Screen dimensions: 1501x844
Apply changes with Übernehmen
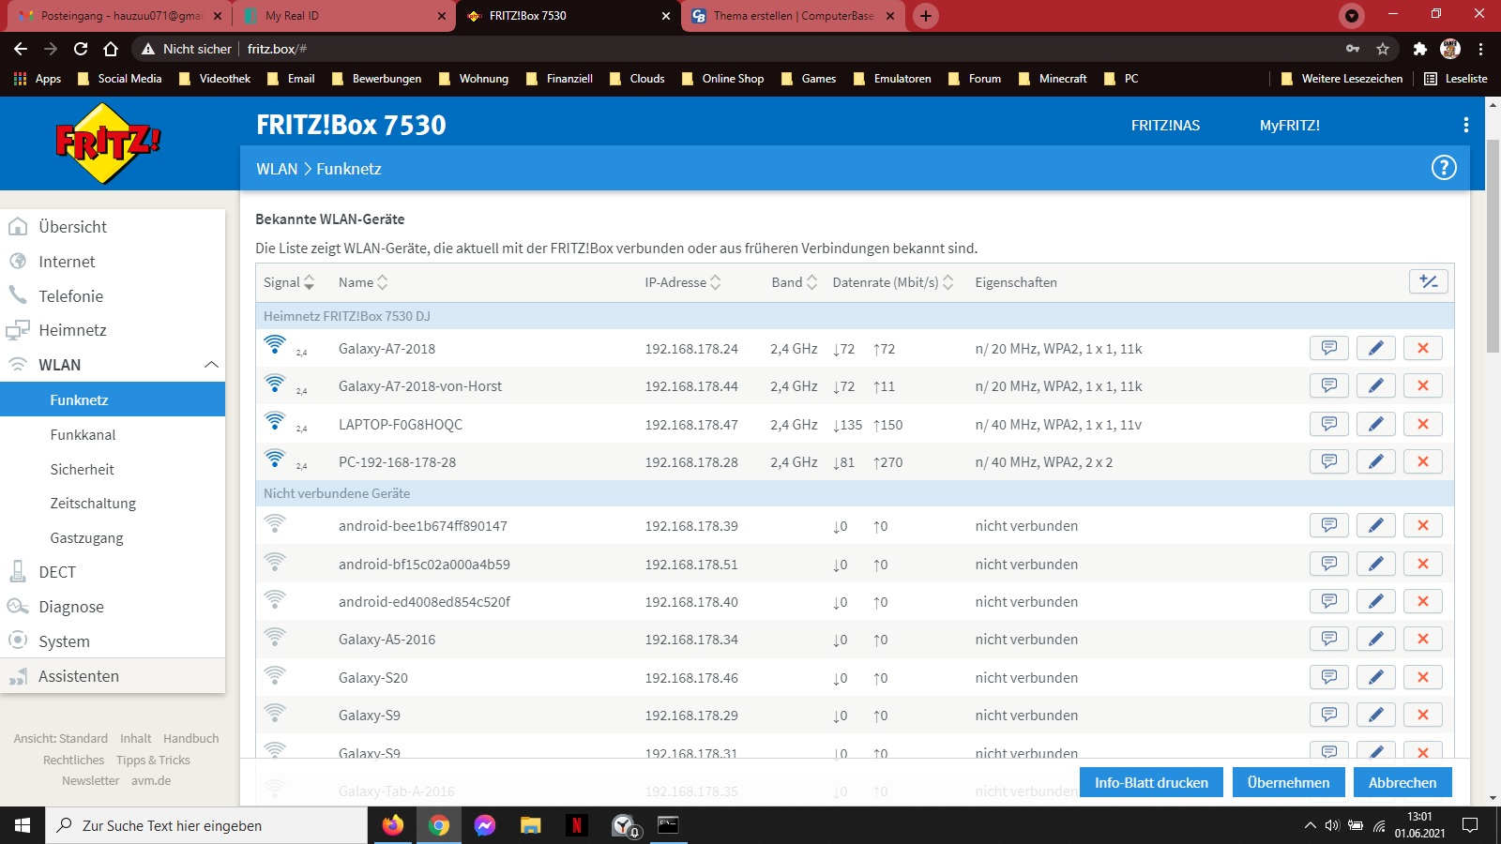pyautogui.click(x=1288, y=782)
